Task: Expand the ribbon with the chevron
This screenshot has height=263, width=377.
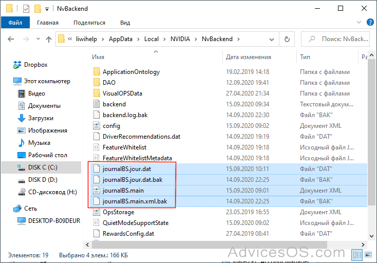Action: (359, 23)
